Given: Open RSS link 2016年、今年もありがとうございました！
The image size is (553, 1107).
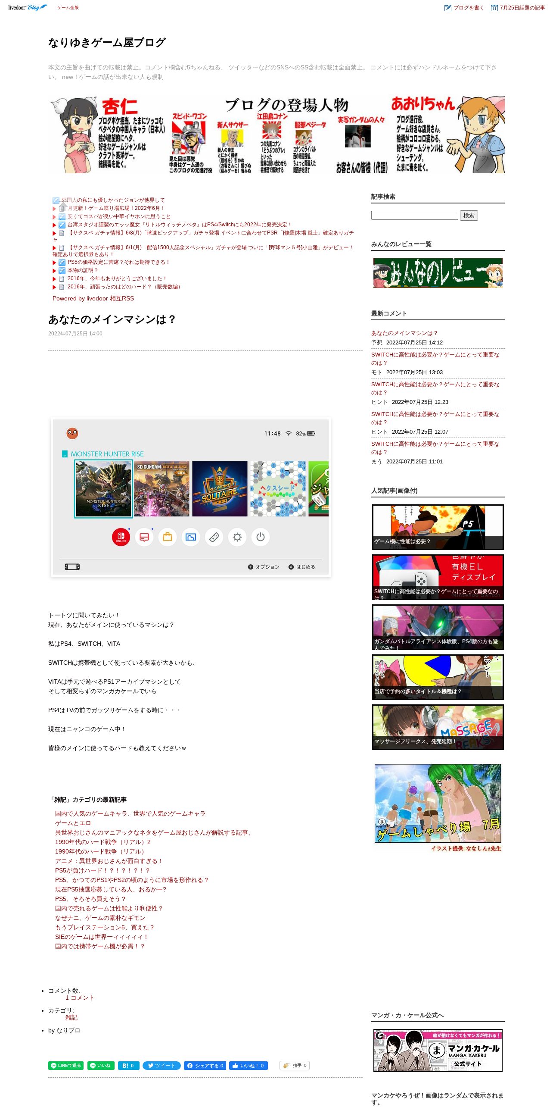Looking at the screenshot, I should click(117, 278).
